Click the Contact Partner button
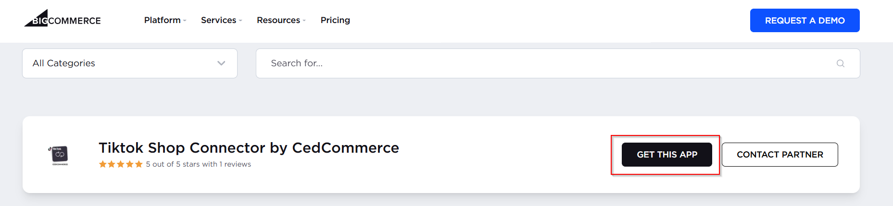893x206 pixels. (x=780, y=155)
